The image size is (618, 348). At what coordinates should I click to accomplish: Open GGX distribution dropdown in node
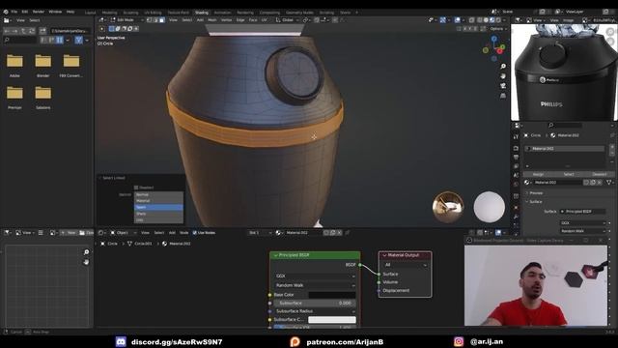[x=315, y=275]
